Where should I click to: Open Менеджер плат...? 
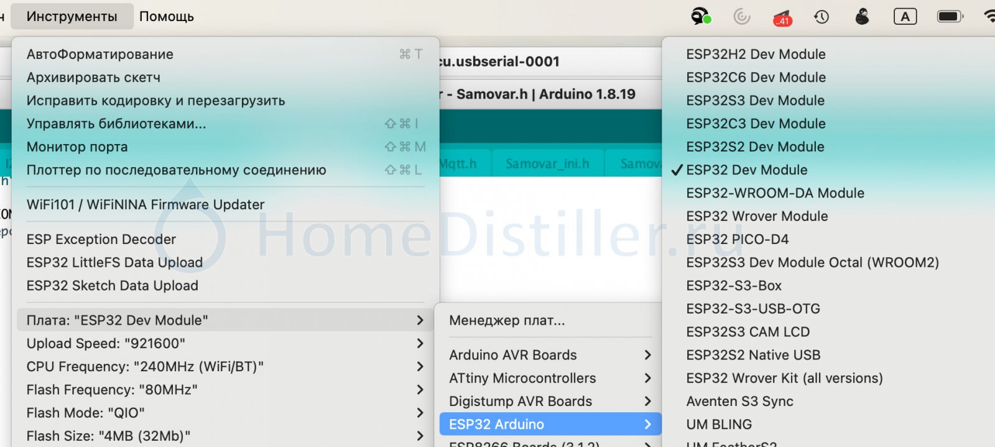550,320
